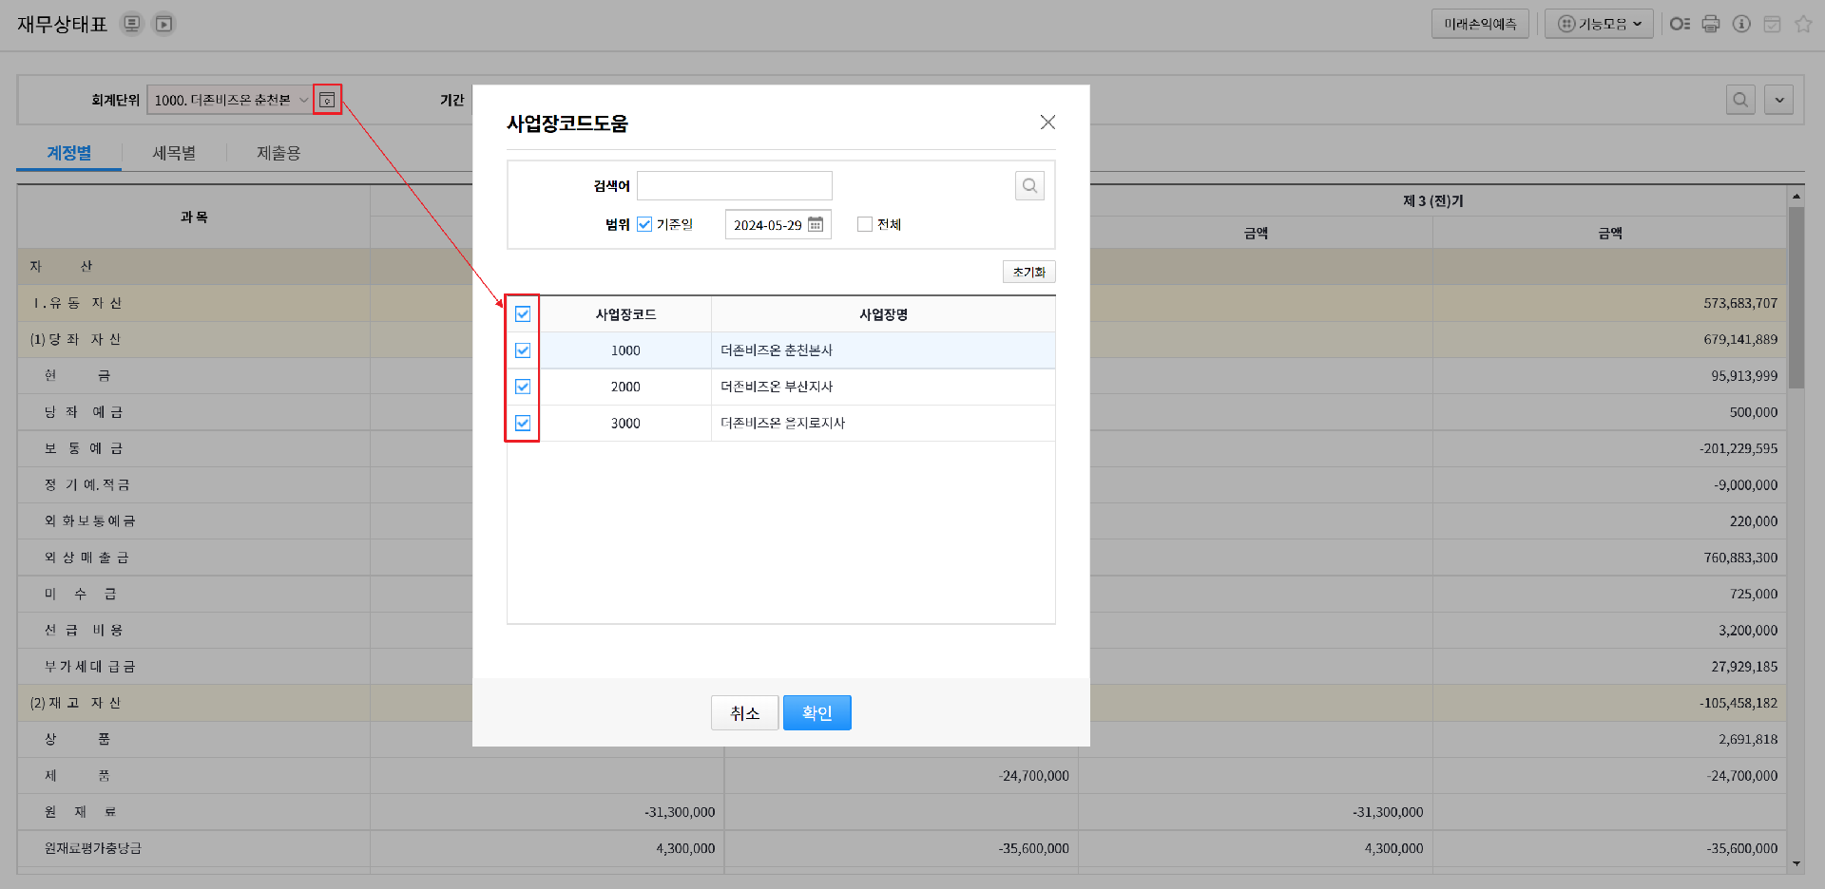Image resolution: width=1825 pixels, height=889 pixels.
Task: Click the search icon in 사업장코드도움 dialog
Action: (1029, 186)
